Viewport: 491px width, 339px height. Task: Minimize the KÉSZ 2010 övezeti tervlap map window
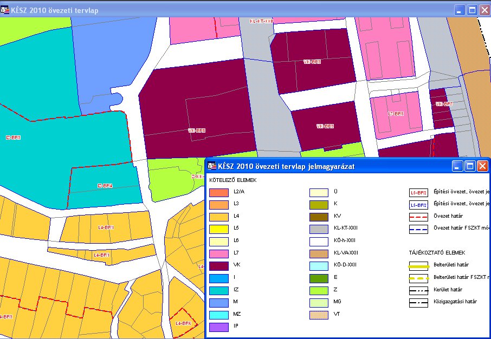tap(460, 10)
